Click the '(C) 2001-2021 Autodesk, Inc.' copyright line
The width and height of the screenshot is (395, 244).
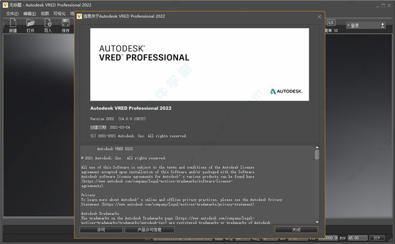click(138, 136)
